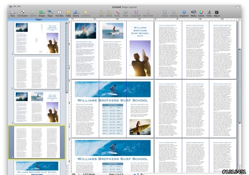
Task: Click the 4,974 Words count in status bar
Action: 89,174
